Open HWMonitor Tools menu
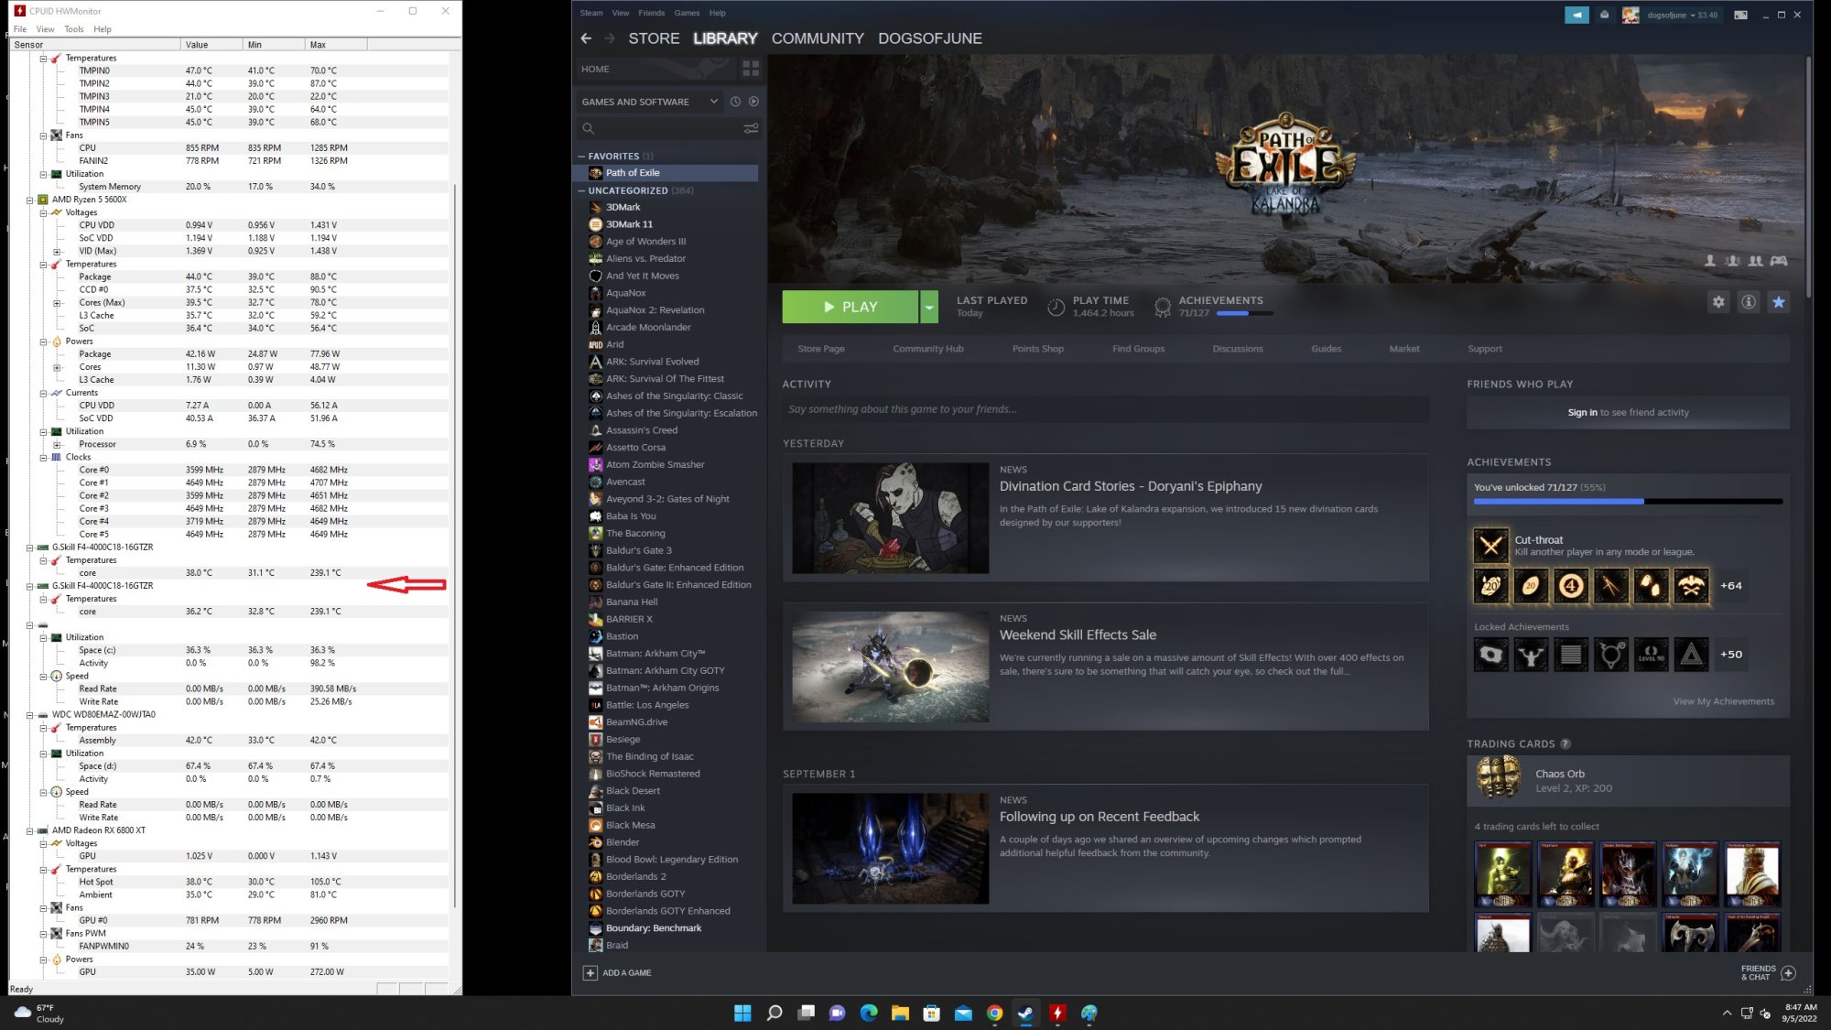 pos(73,29)
